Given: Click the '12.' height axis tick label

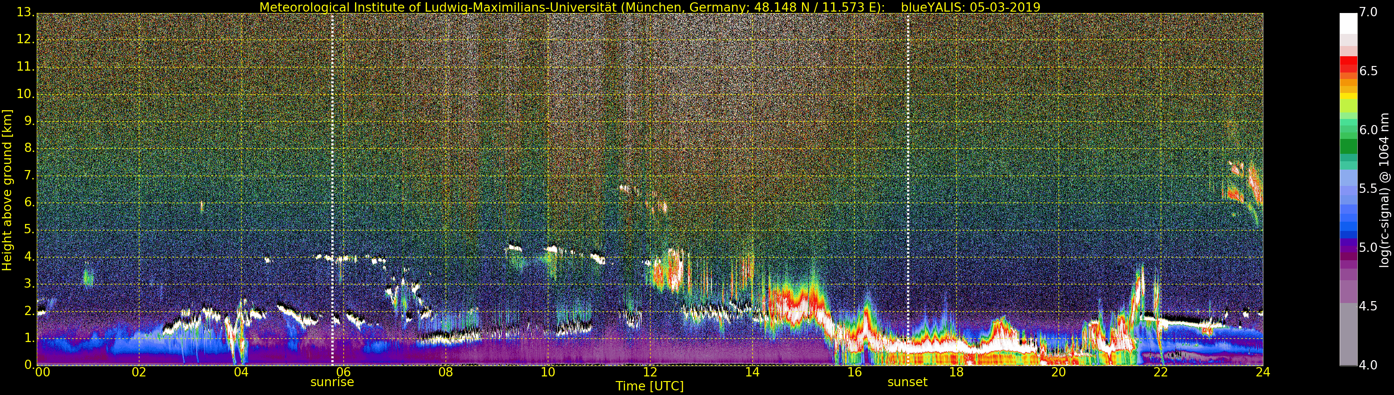Looking at the screenshot, I should (x=26, y=39).
